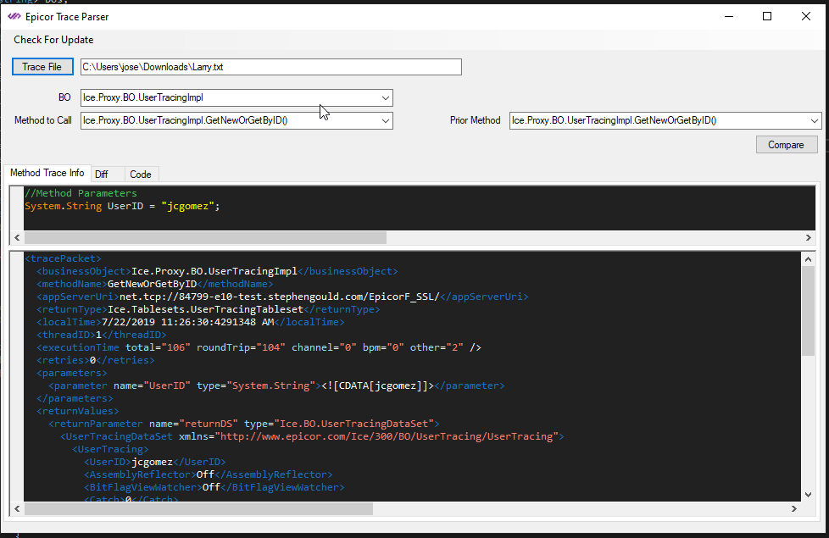Click the <UserID>jcgomez line in XML

(155, 462)
